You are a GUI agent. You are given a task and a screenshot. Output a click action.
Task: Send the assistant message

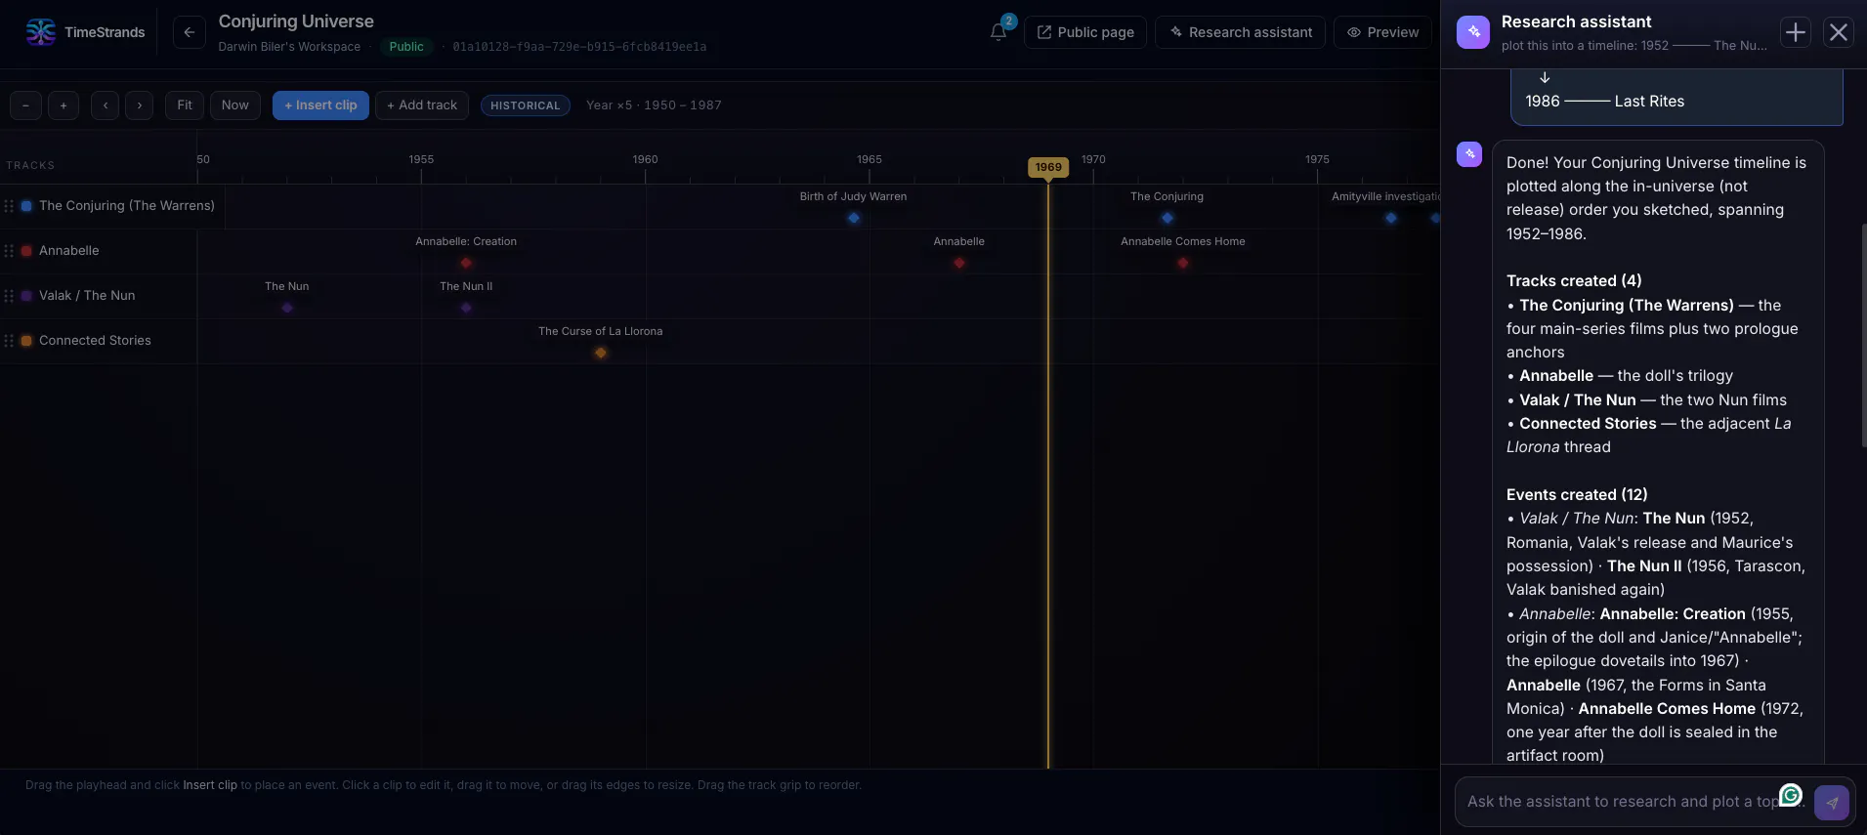(x=1832, y=803)
